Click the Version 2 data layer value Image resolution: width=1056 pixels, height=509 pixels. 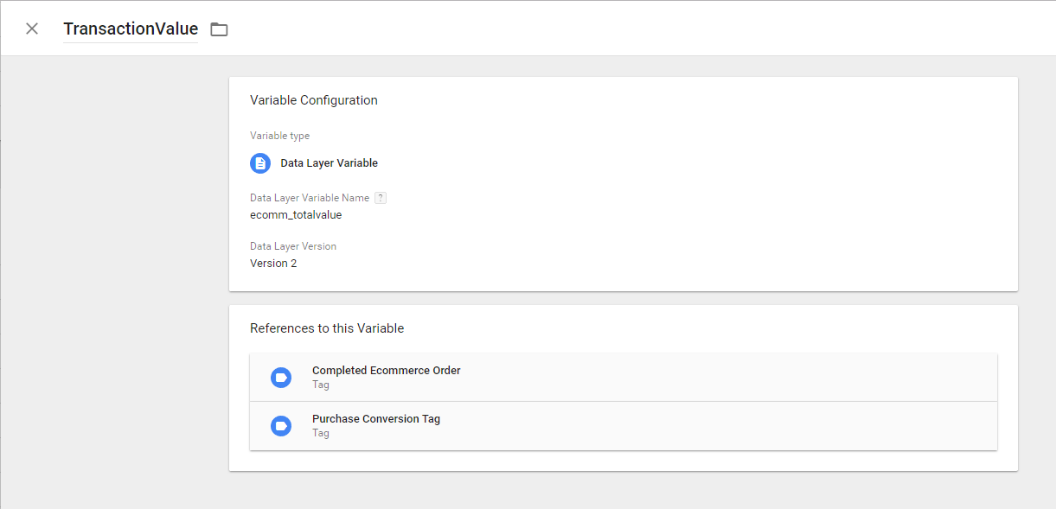click(x=273, y=264)
